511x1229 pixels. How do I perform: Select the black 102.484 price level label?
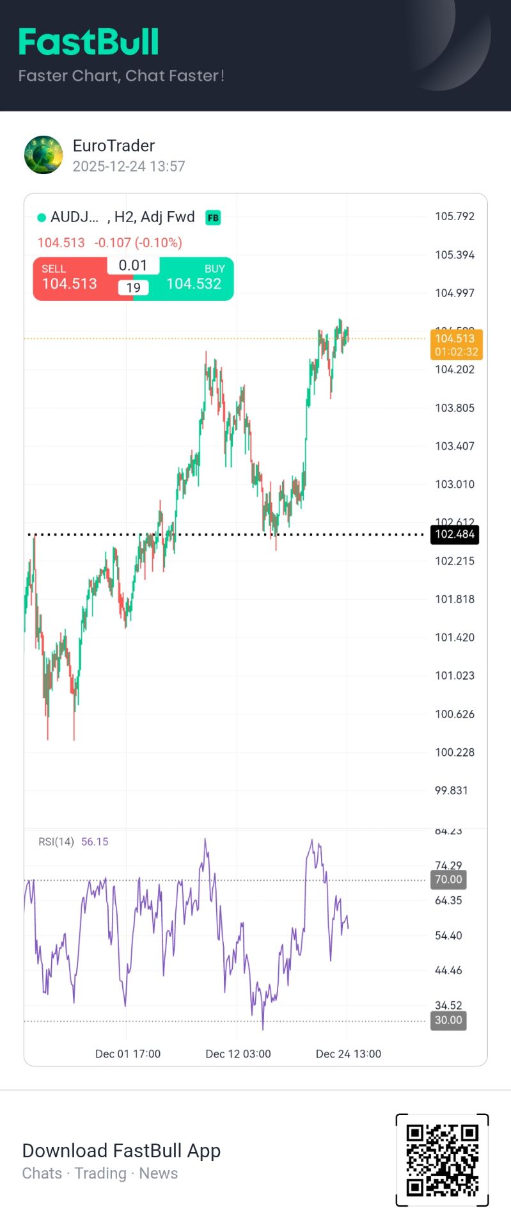[455, 534]
